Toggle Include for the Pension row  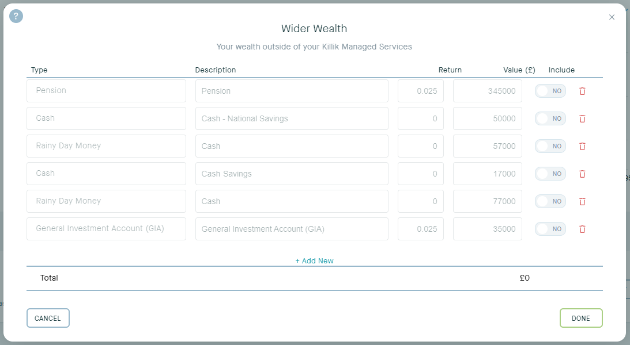point(550,91)
